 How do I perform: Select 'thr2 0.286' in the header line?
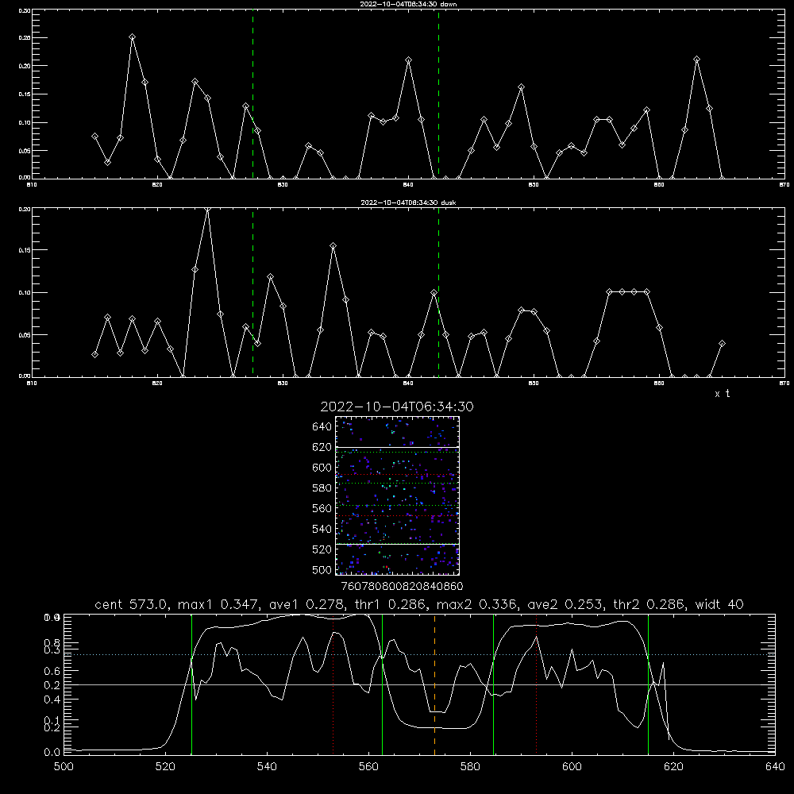click(649, 604)
